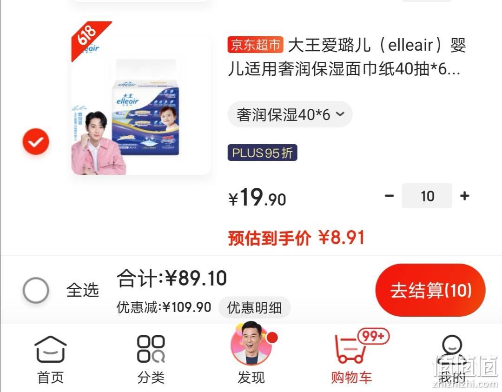Open the 大王爱璐儿 product title link
Screen dimensions: 502x392
347,57
